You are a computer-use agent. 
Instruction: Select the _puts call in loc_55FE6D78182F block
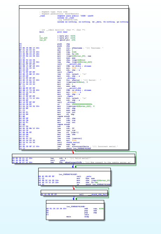88,177
